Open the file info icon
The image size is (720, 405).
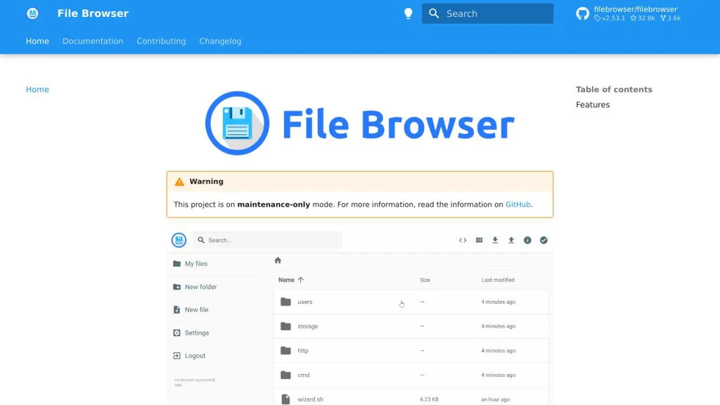527,240
